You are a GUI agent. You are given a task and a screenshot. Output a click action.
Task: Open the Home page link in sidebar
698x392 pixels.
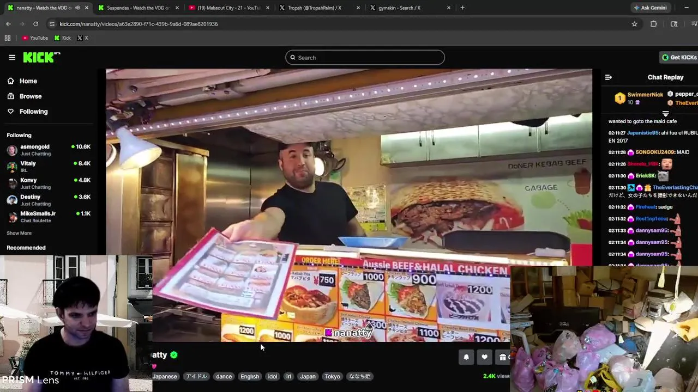tap(28, 81)
